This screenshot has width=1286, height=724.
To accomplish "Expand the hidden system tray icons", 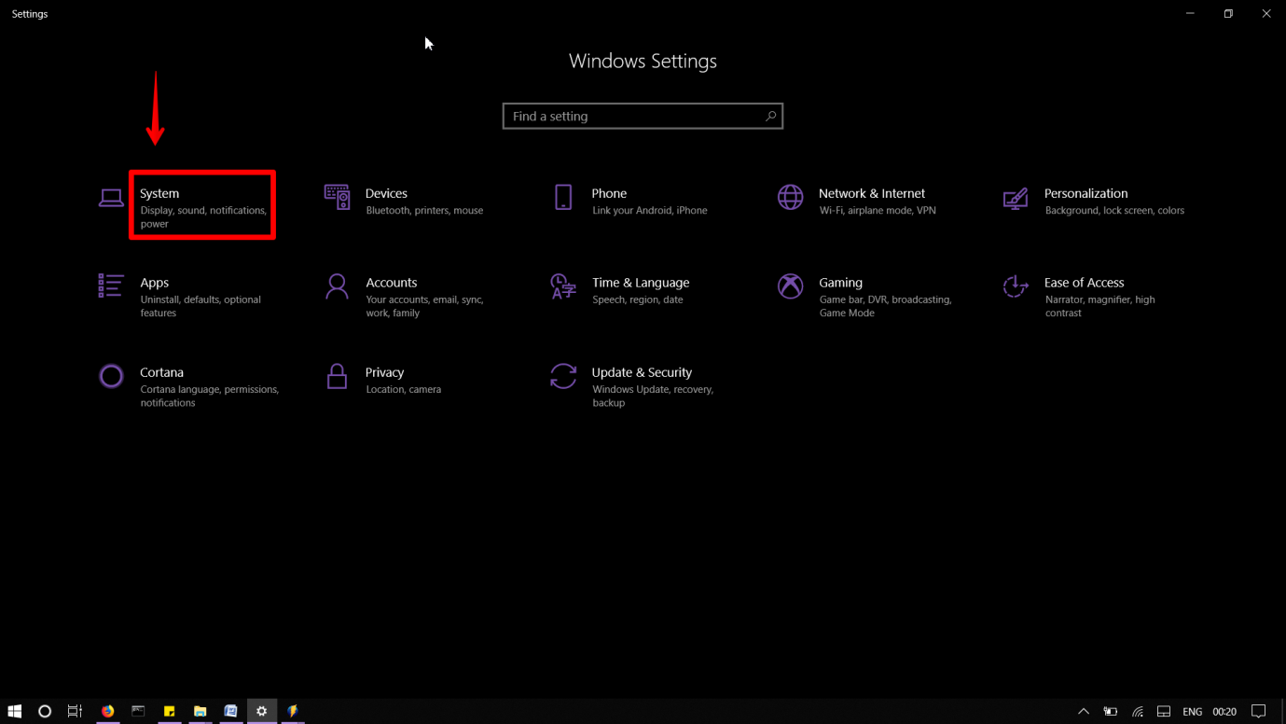I will click(1083, 711).
